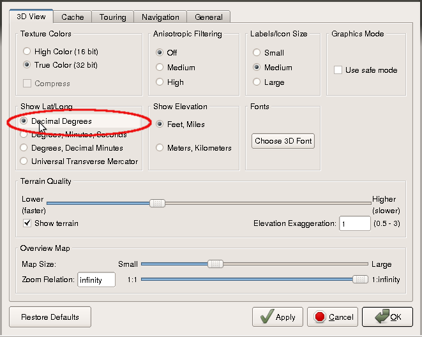Switch to the General tab

pyautogui.click(x=209, y=17)
